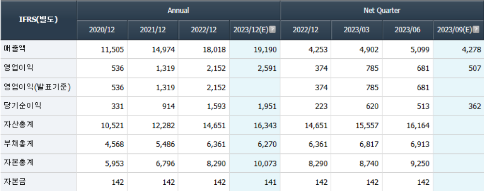Image resolution: width=484 pixels, height=191 pixels.
Task: Click estimated 자본총계 value 10,073
Action: (265, 164)
